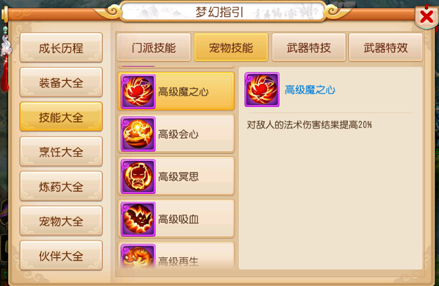The image size is (439, 286).
Task: Switch to the 门派技能 tab
Action: 154,47
